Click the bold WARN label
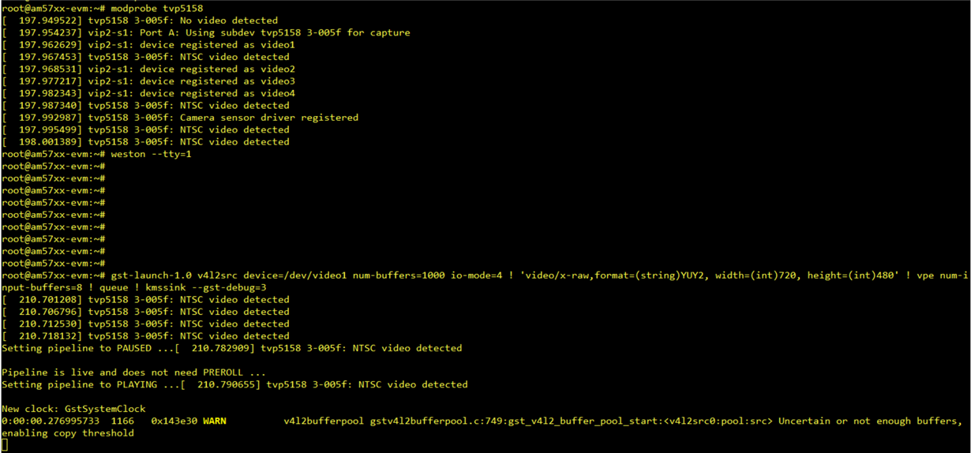This screenshot has height=453, width=971. 214,421
